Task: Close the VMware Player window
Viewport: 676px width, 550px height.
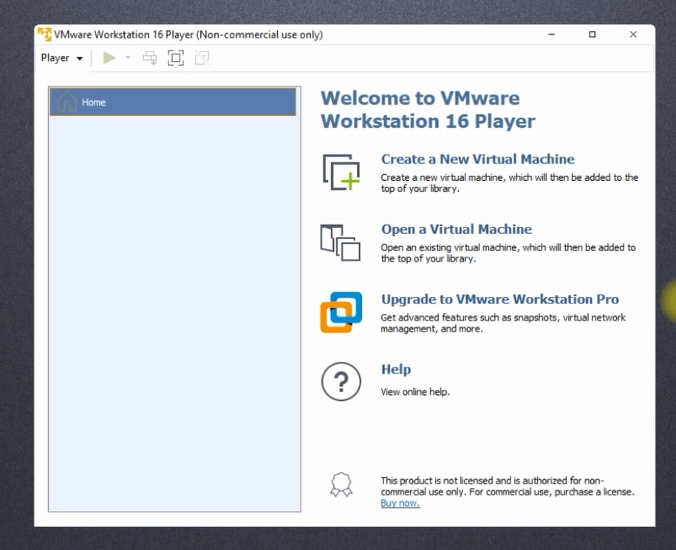Action: coord(633,35)
